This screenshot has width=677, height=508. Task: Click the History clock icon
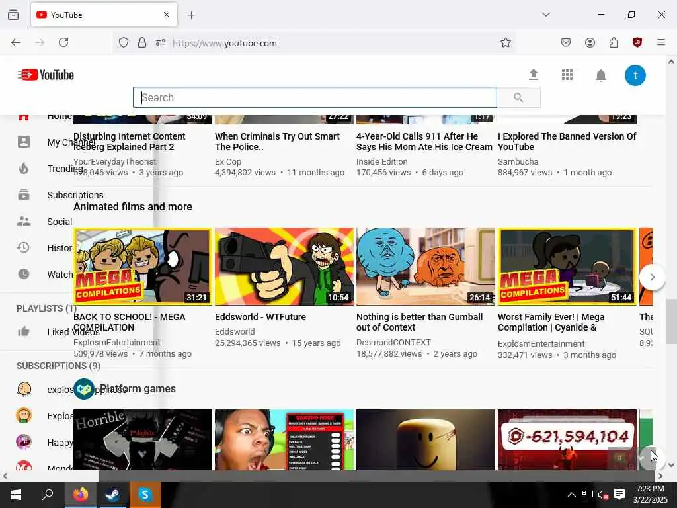(23, 247)
